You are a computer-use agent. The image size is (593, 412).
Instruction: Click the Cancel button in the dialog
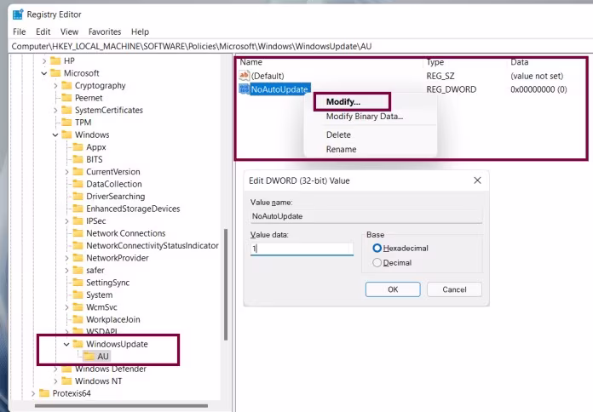455,289
